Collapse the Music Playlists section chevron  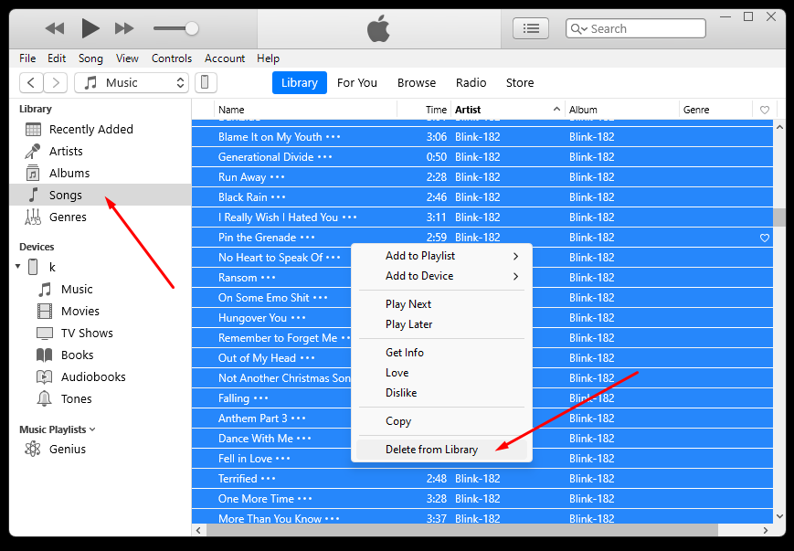pyautogui.click(x=92, y=429)
